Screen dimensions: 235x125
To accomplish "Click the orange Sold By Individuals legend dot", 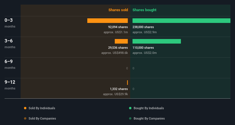I will pyautogui.click(x=25, y=108).
